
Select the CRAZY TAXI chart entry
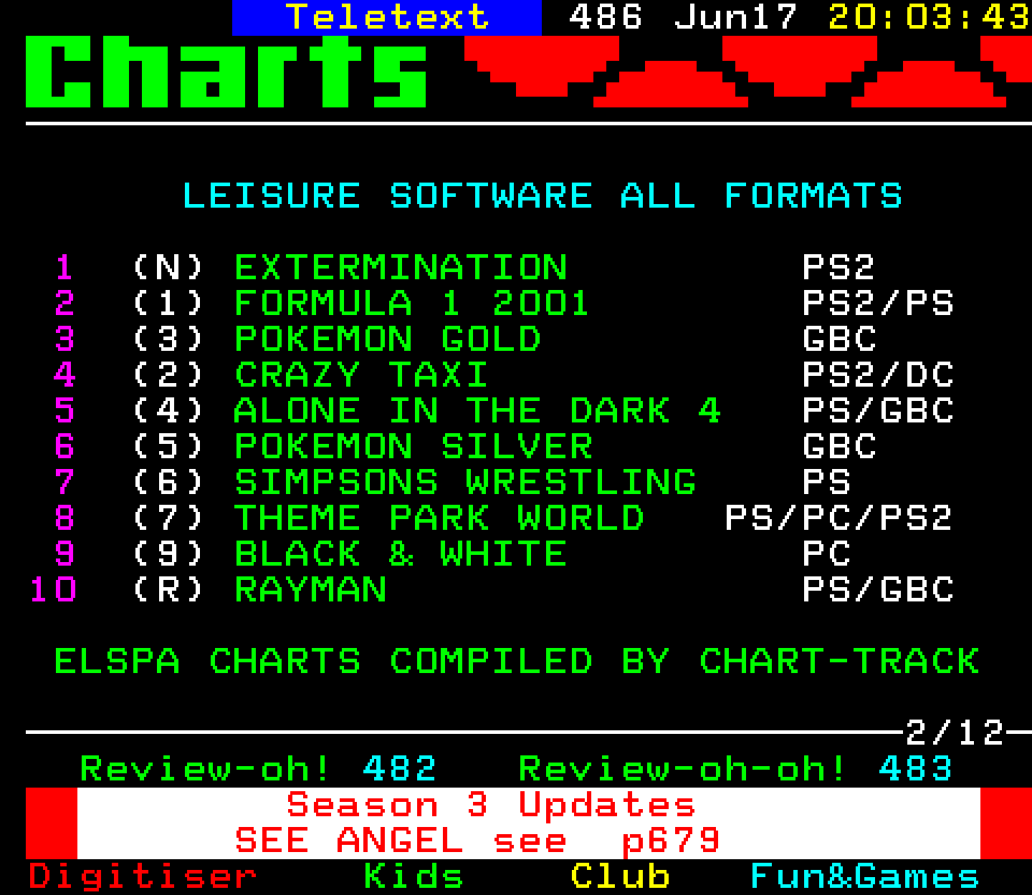tap(361, 375)
